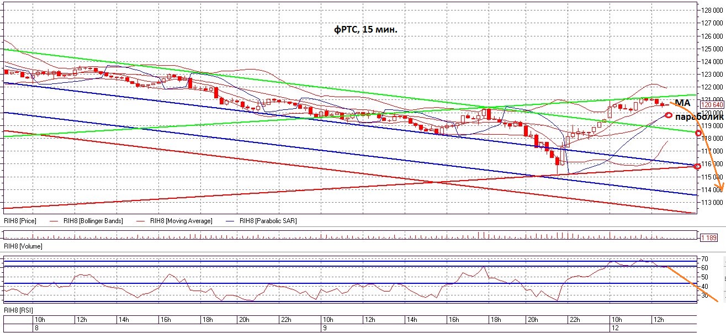Click the chart title фРТС, 15 мин.
The width and height of the screenshot is (726, 333).
pyautogui.click(x=365, y=30)
